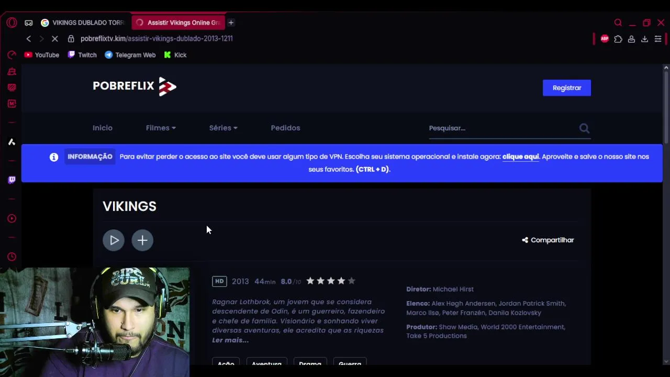Open the Adblock Plus extension icon

coord(605,39)
